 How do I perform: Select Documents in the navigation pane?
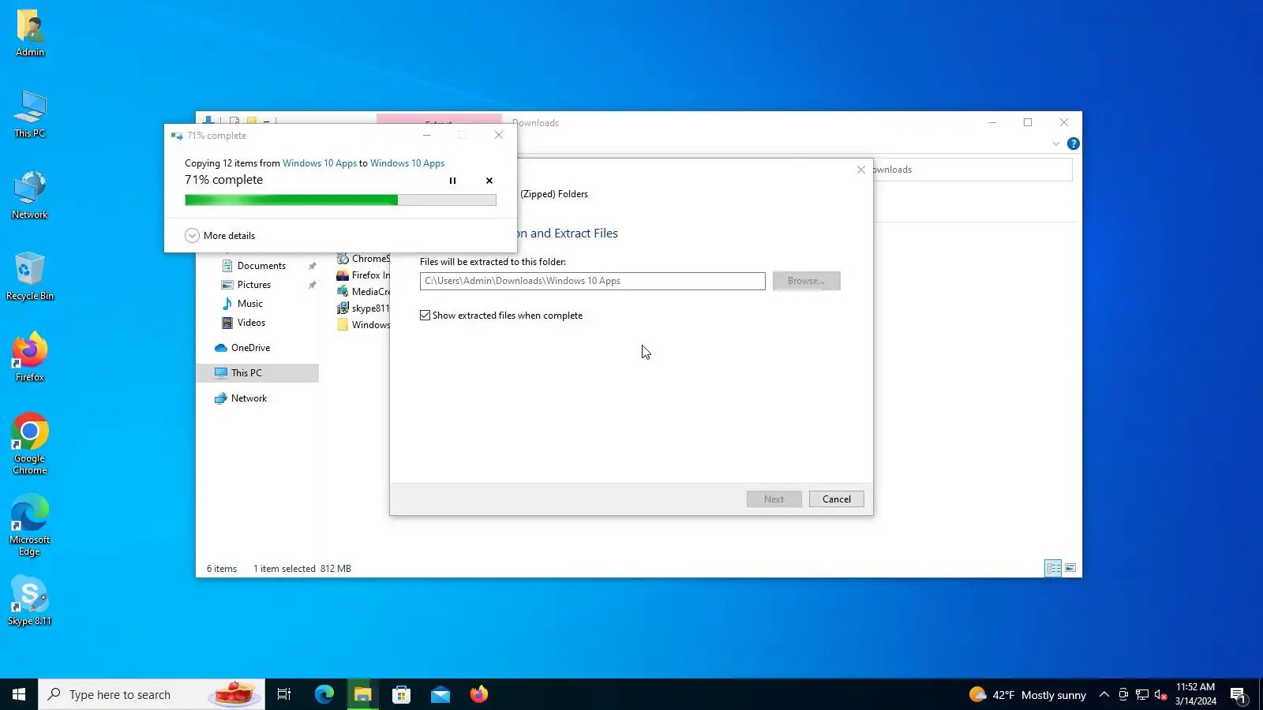pos(261,266)
